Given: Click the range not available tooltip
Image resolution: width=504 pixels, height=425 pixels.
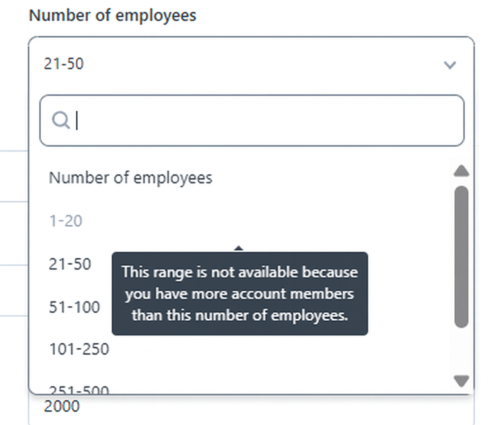Looking at the screenshot, I should pyautogui.click(x=240, y=294).
